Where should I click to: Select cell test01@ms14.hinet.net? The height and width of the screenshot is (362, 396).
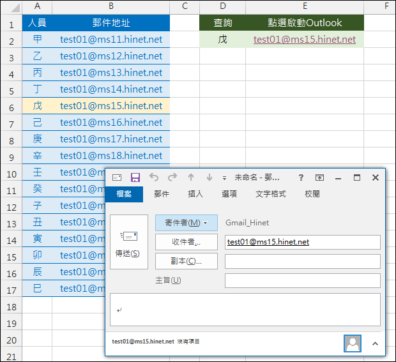(111, 89)
